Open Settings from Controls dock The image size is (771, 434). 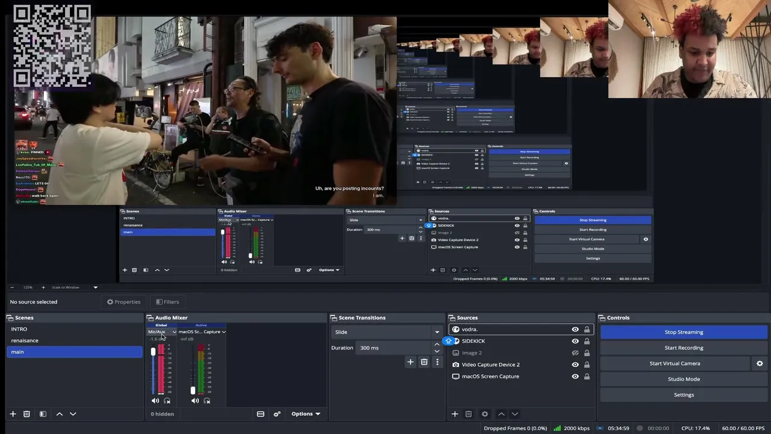tap(684, 395)
